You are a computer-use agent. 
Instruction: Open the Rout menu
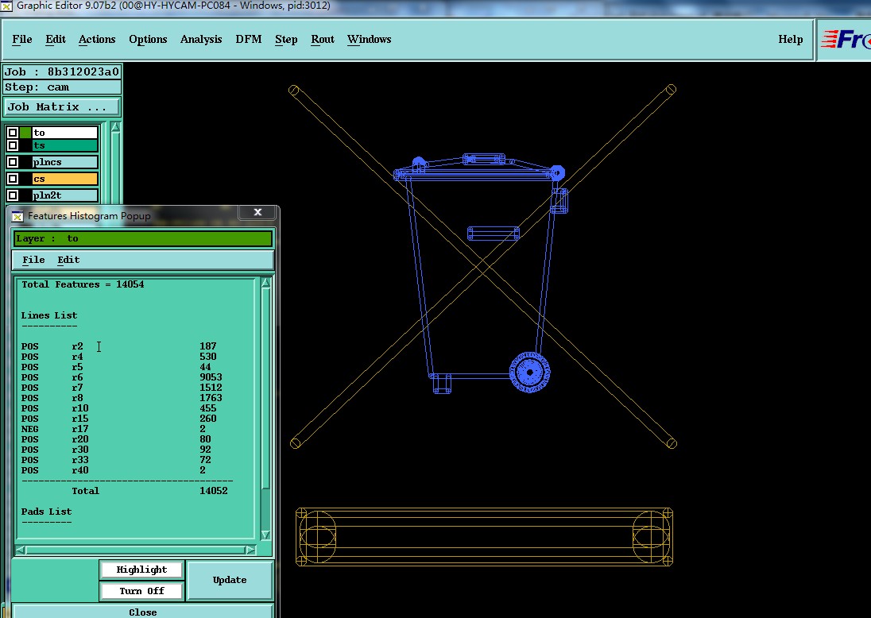point(323,40)
